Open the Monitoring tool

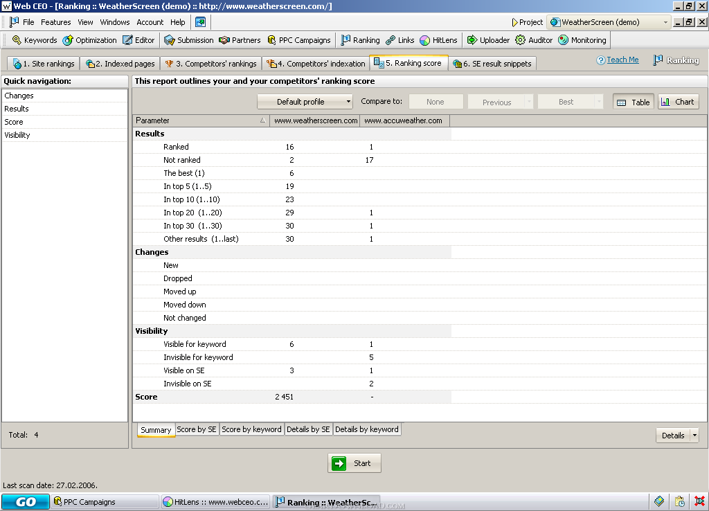point(582,40)
